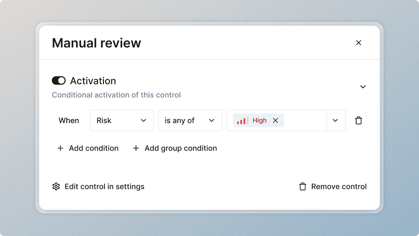Image resolution: width=419 pixels, height=236 pixels.
Task: Toggle the Activation switch off
Action: (59, 81)
